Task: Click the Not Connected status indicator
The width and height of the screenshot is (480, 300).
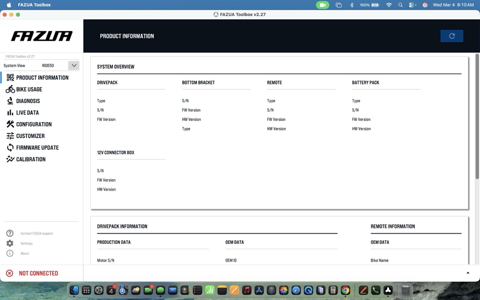Action: 38,273
